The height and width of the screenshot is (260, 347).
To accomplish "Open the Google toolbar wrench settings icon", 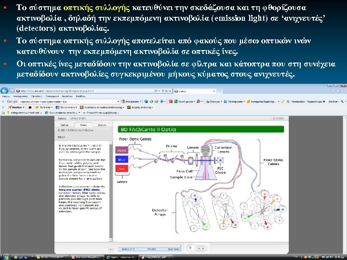I will 342,102.
